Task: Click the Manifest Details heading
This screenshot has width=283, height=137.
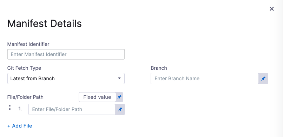Action: (x=44, y=23)
